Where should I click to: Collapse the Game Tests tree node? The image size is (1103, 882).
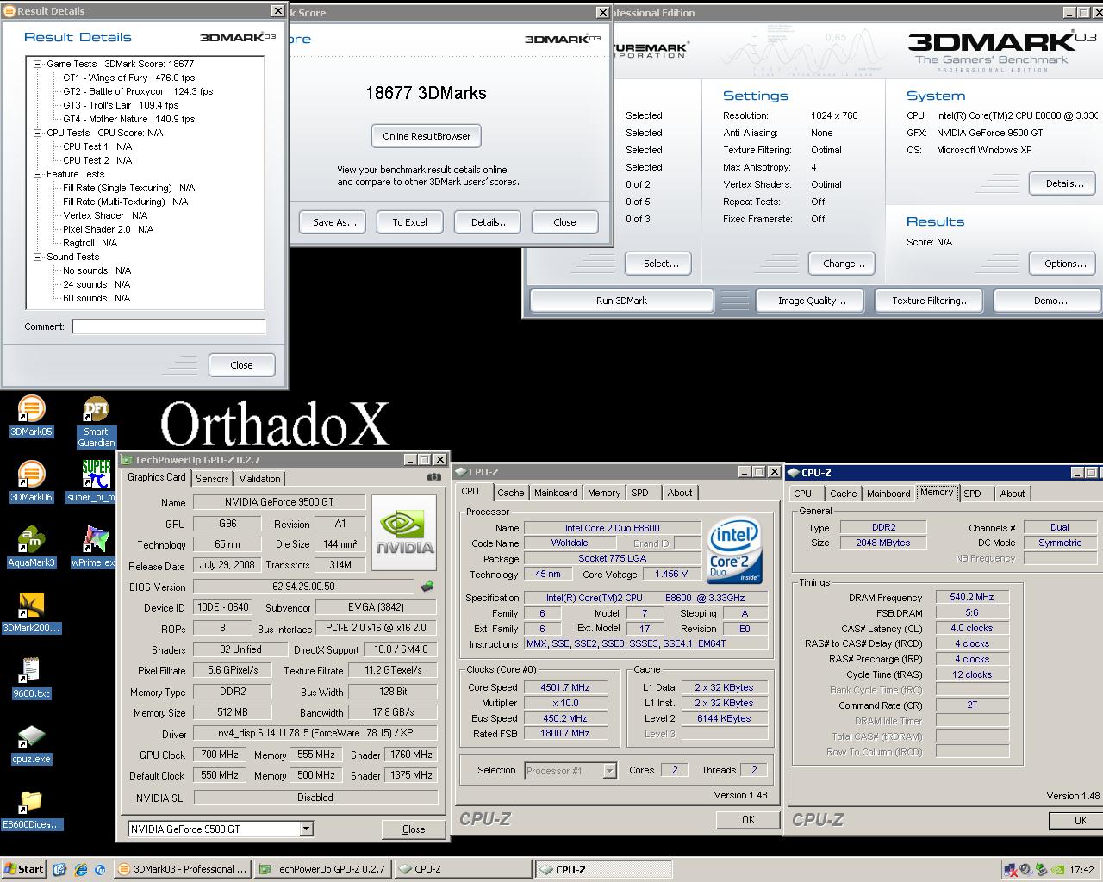click(38, 64)
